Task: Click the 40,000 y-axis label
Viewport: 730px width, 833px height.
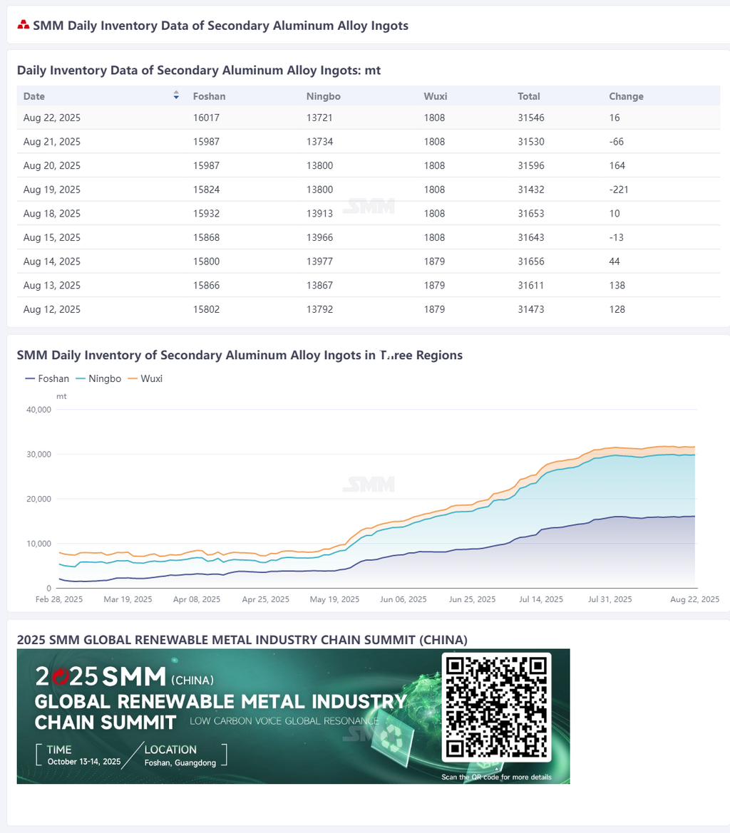Action: 38,410
